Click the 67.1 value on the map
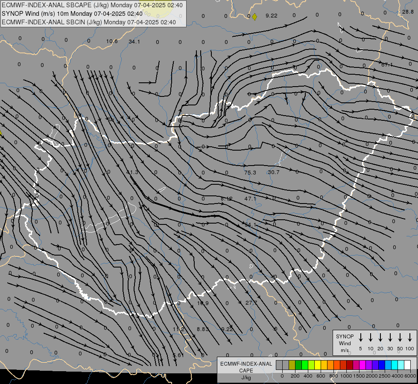418x384 pixels. point(387,65)
